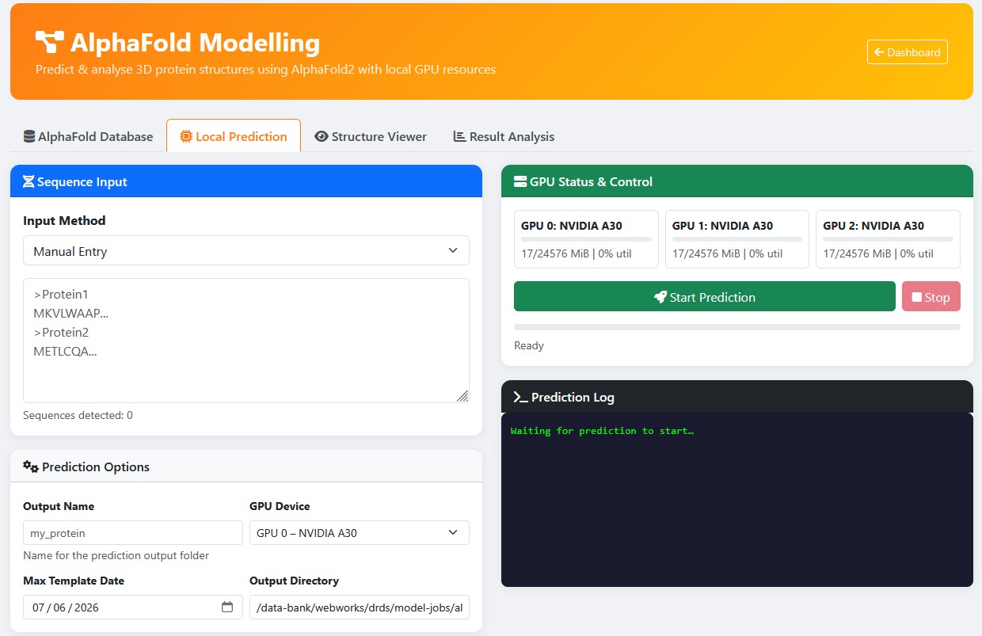The width and height of the screenshot is (982, 636).
Task: Switch to the Structure Viewer tab
Action: [371, 136]
